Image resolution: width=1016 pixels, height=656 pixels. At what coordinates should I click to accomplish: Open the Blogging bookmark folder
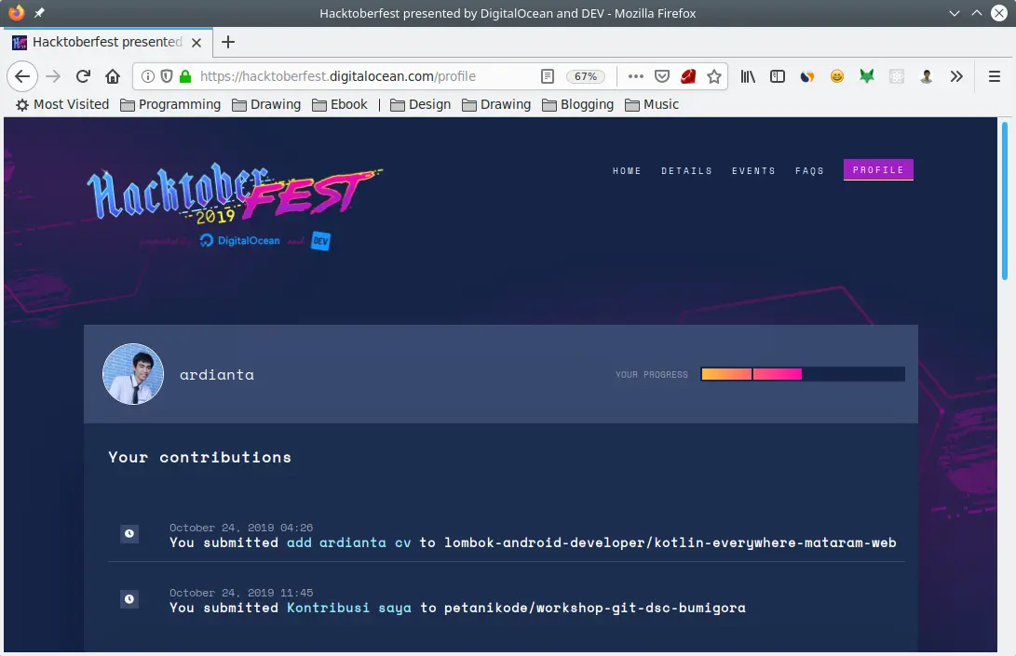[578, 104]
